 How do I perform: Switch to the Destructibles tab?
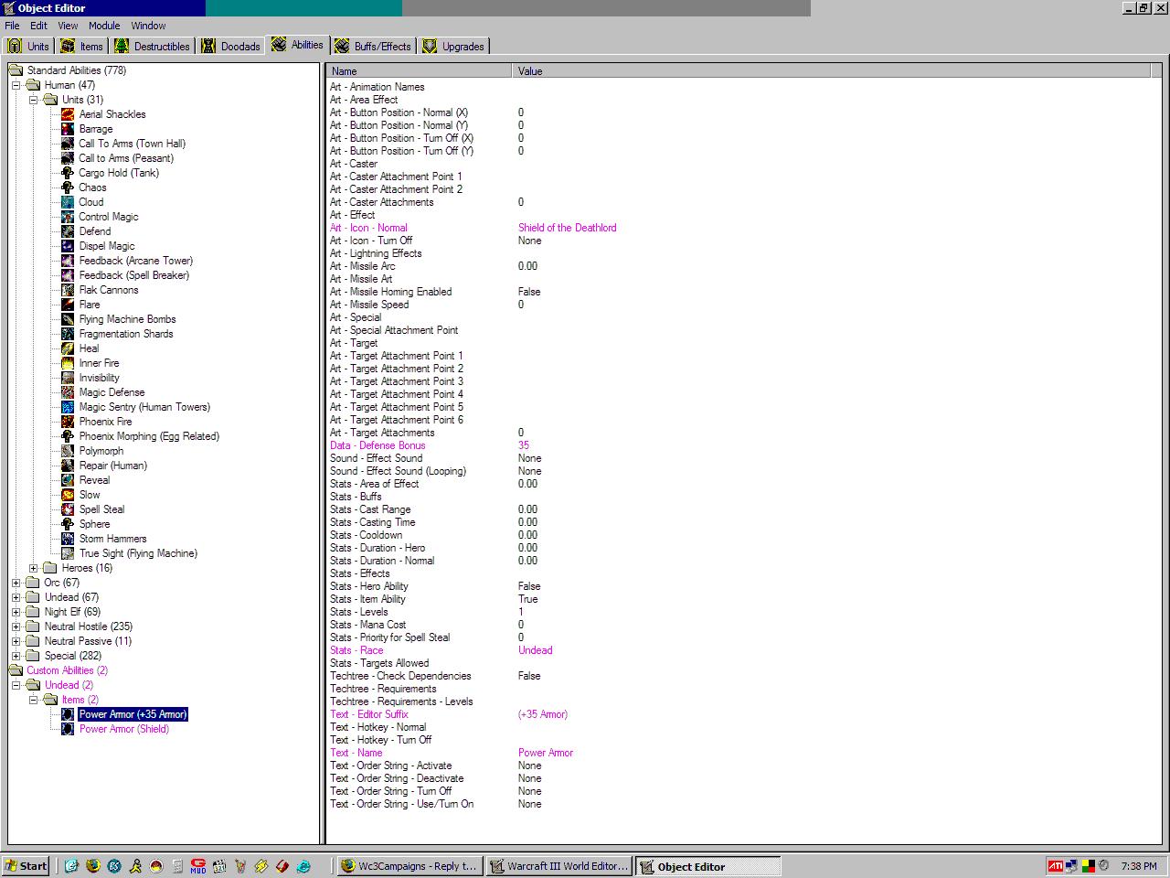pos(152,46)
